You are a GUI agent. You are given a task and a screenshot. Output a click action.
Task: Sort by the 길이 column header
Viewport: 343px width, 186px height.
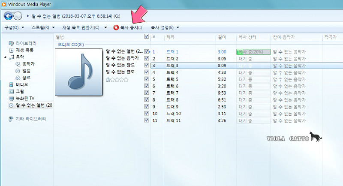point(222,37)
